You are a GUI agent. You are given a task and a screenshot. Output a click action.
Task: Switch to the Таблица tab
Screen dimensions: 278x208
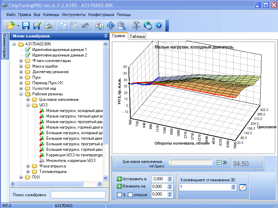[137, 36]
